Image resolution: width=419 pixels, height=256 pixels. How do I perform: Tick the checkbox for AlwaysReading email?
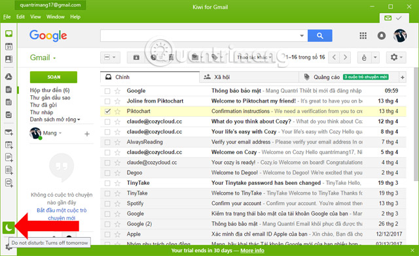[x=107, y=142]
